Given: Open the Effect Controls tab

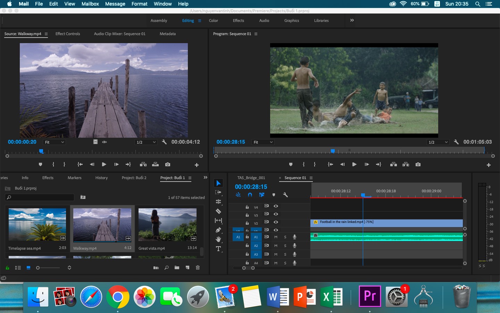Looking at the screenshot, I should point(68,34).
